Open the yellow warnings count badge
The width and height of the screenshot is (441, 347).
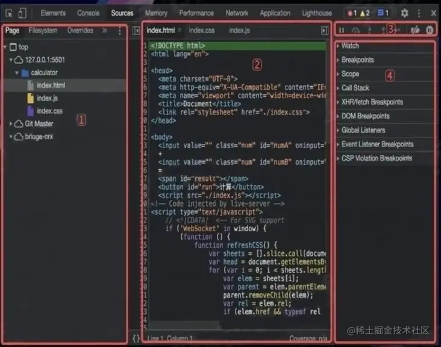(364, 13)
